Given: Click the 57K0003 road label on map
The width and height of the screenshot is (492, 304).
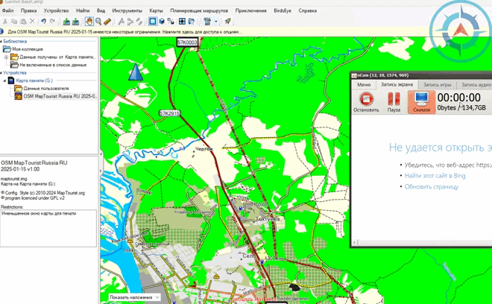Looking at the screenshot, I should 187,42.
